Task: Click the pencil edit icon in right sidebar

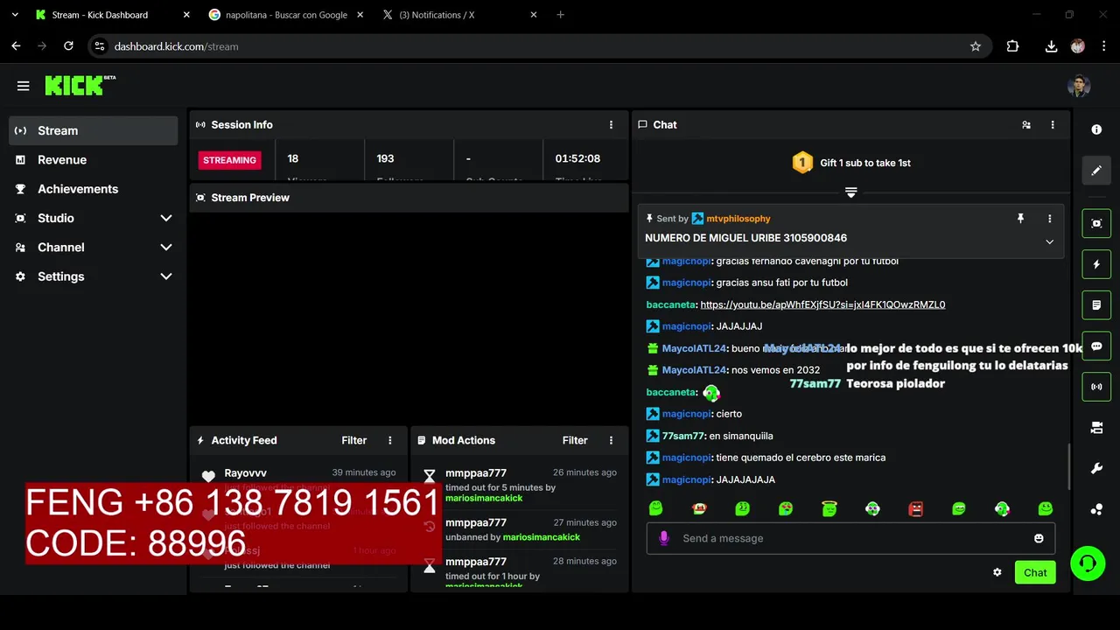Action: point(1096,171)
